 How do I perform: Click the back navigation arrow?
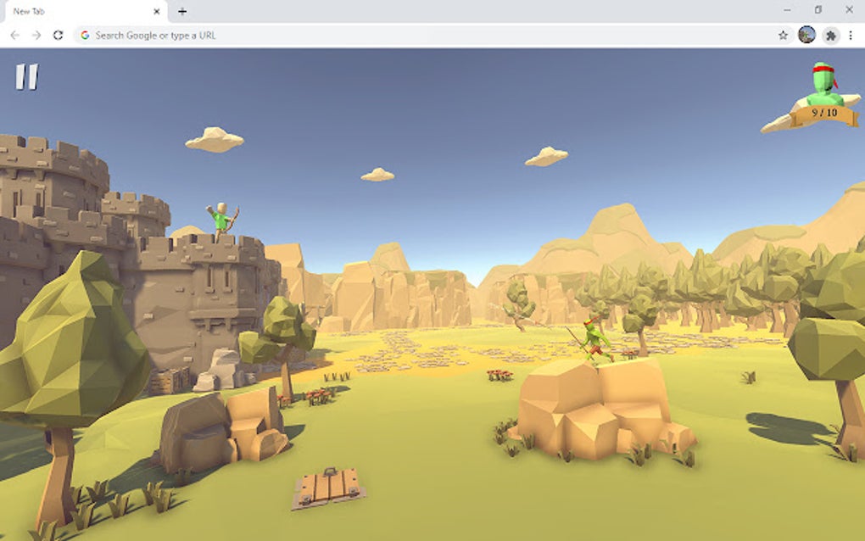[x=14, y=36]
